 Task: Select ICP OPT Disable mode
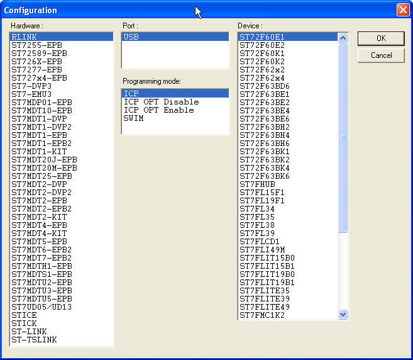[175, 101]
